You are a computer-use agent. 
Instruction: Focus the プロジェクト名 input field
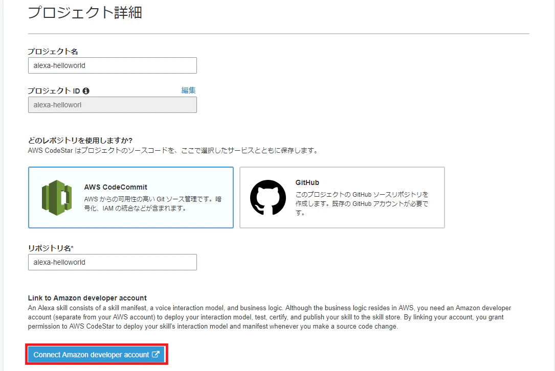pyautogui.click(x=113, y=65)
